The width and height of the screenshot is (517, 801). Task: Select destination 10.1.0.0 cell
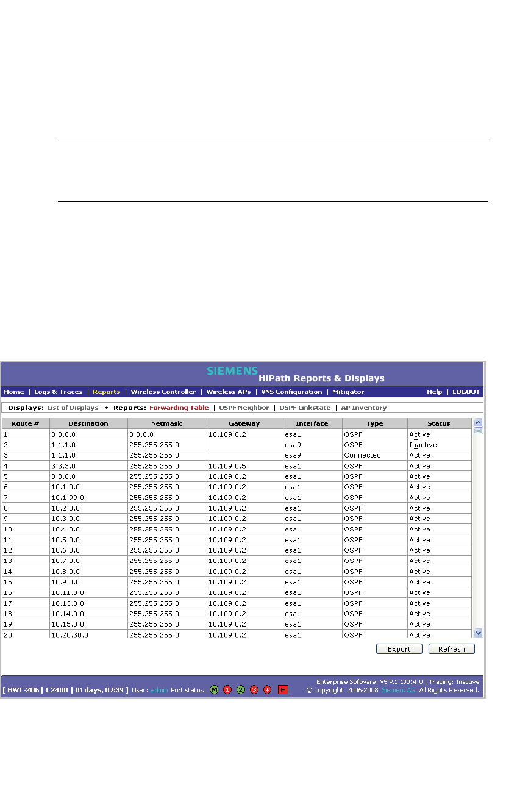pyautogui.click(x=88, y=487)
